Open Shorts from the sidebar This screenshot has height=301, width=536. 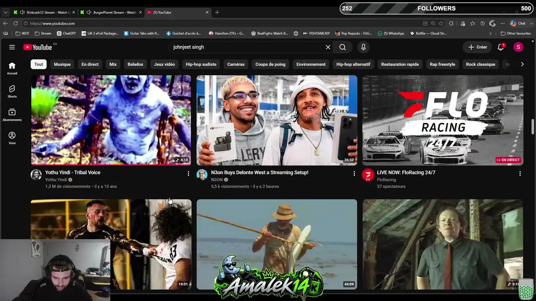tap(12, 92)
